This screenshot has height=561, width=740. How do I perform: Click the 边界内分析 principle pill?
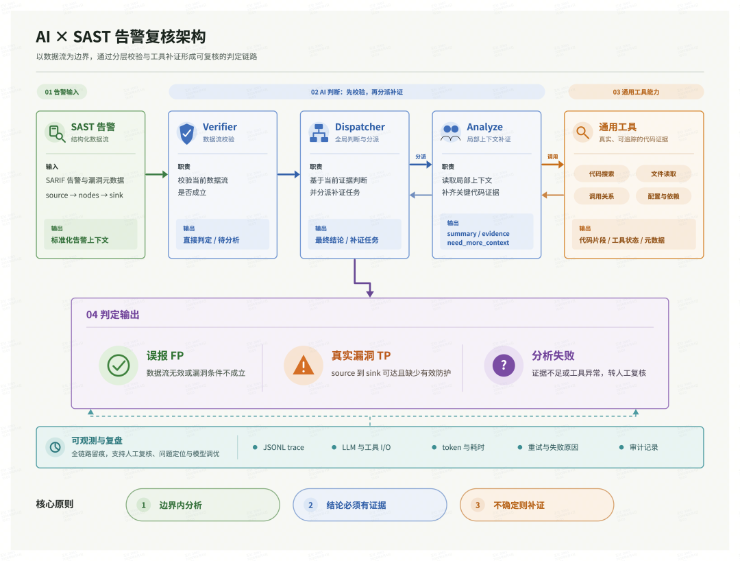(x=203, y=505)
